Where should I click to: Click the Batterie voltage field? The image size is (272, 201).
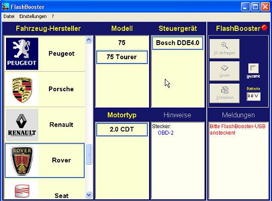254,96
